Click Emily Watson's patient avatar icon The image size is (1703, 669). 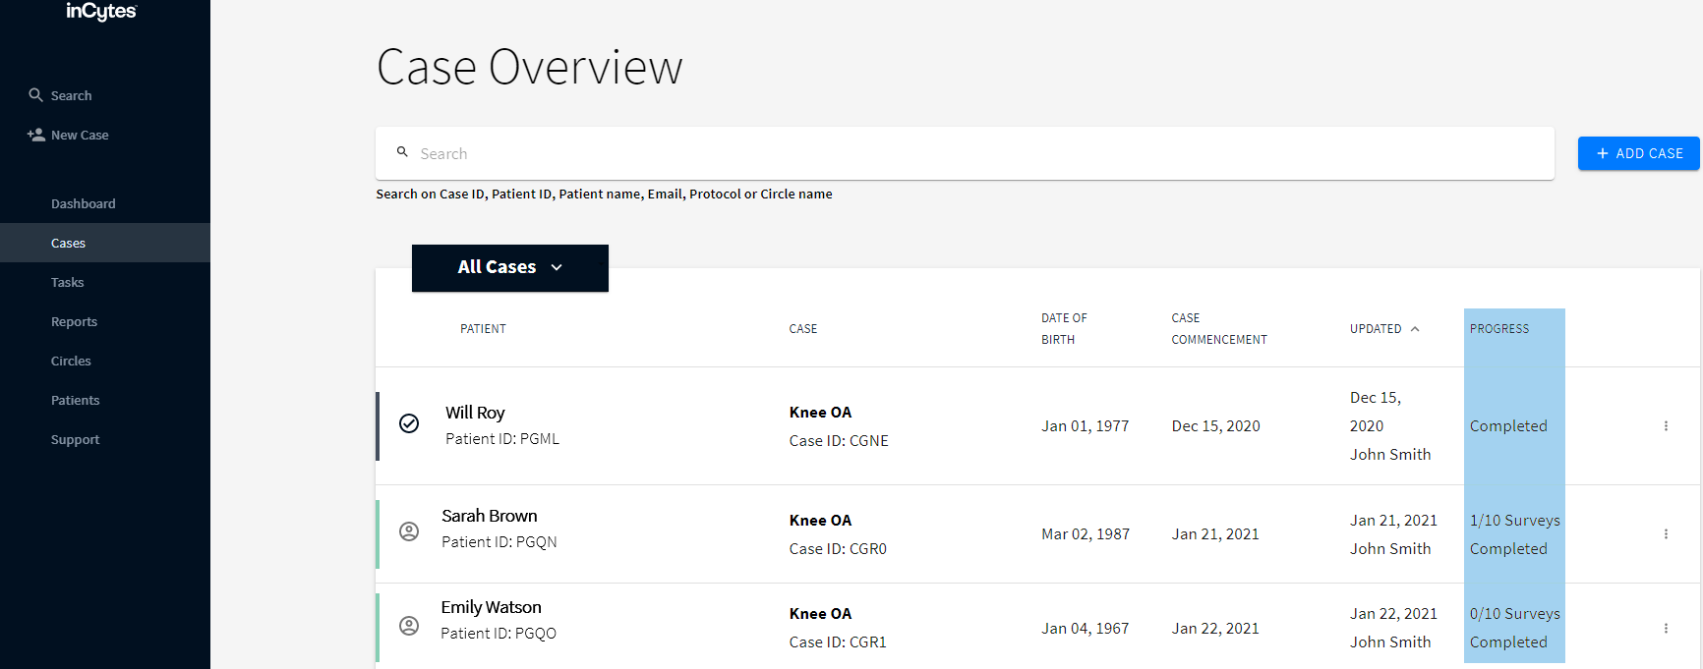pyautogui.click(x=409, y=626)
